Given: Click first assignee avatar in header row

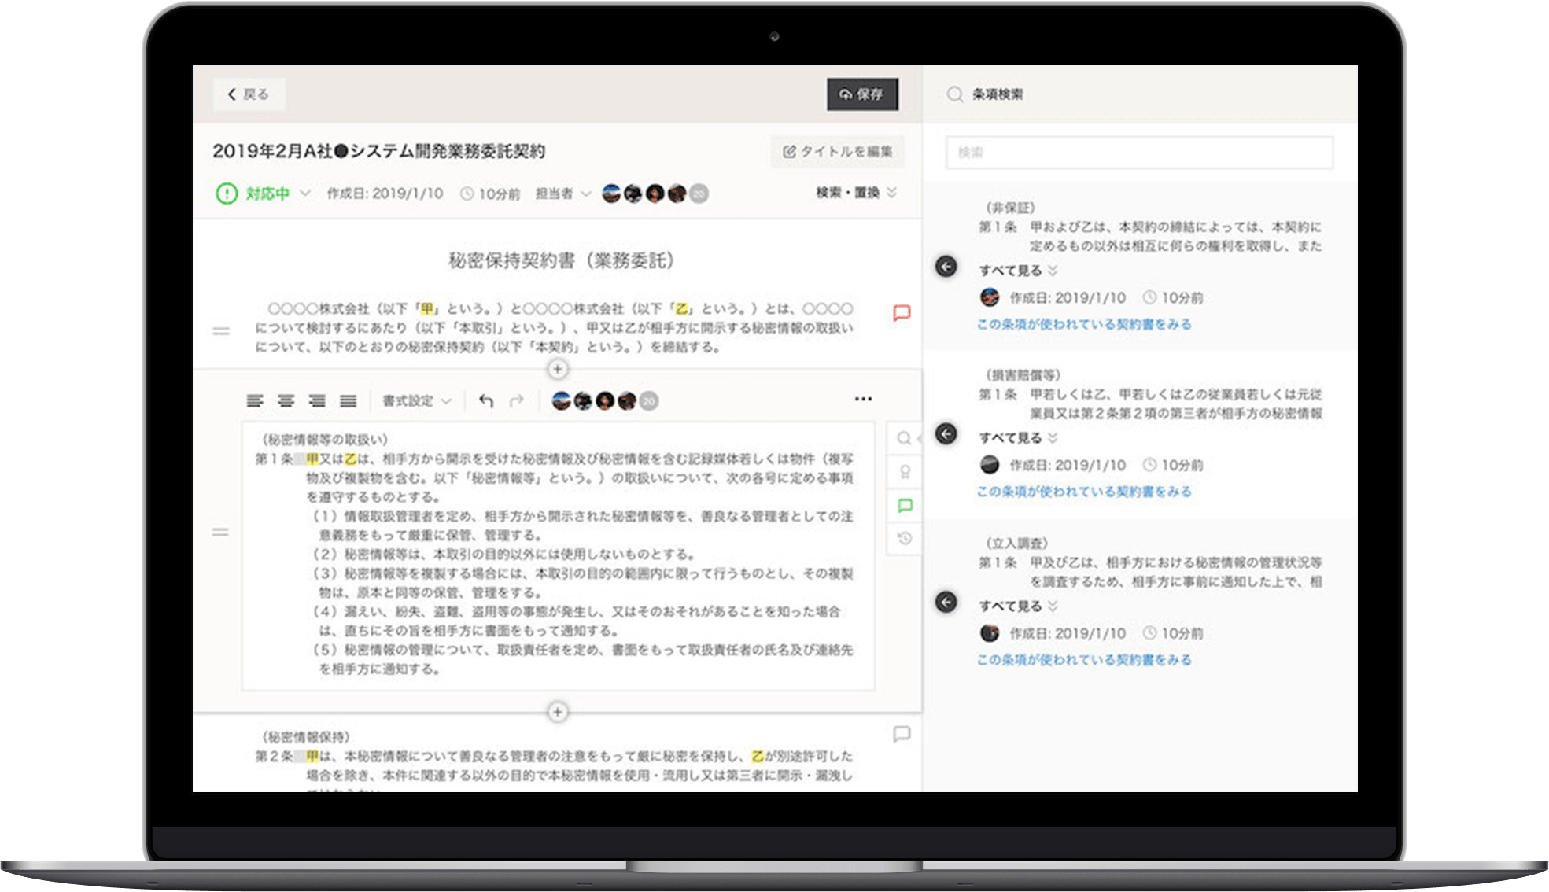Looking at the screenshot, I should click(x=611, y=194).
